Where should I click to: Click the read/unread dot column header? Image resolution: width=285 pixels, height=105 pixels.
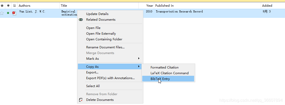8,6
